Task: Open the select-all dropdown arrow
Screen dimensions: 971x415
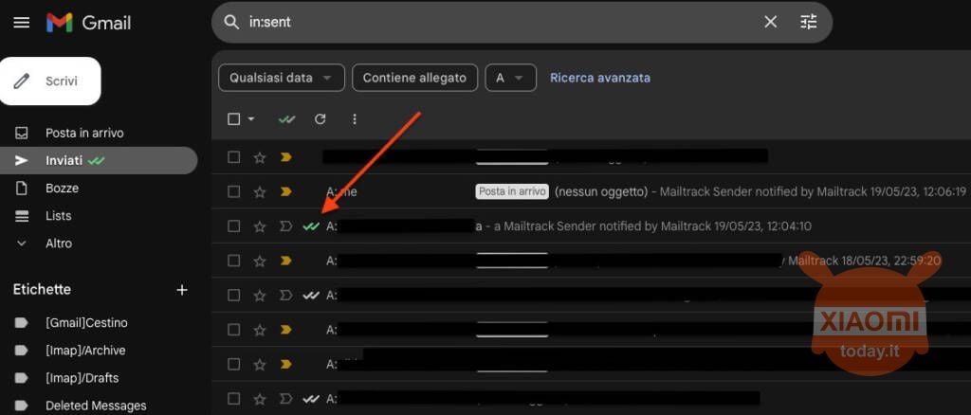Action: [250, 118]
